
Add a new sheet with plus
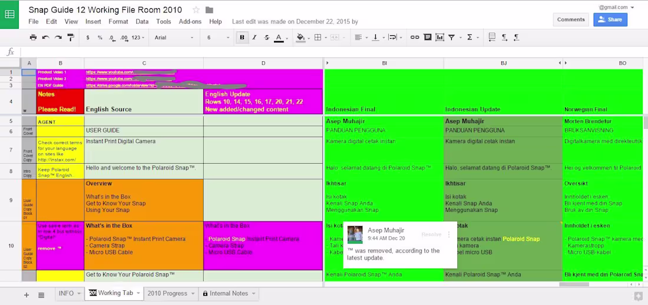[x=27, y=295]
